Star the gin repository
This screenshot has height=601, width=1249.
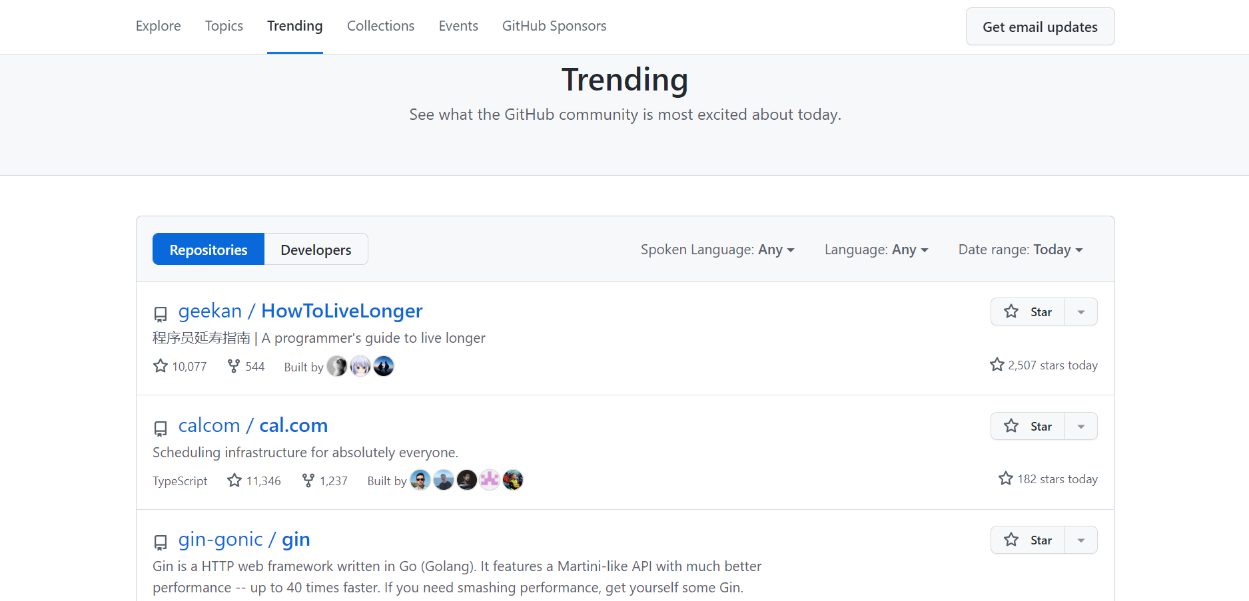click(1028, 540)
